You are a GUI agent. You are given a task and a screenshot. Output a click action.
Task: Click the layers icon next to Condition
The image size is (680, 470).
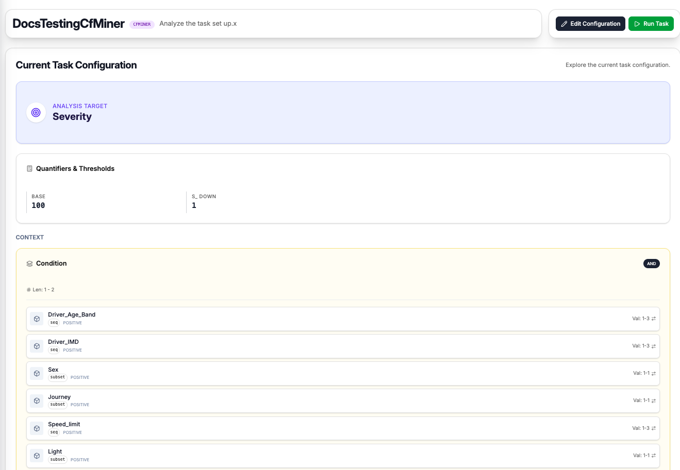point(29,264)
